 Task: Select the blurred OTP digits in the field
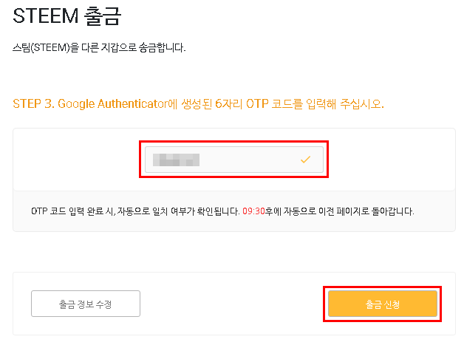click(174, 160)
